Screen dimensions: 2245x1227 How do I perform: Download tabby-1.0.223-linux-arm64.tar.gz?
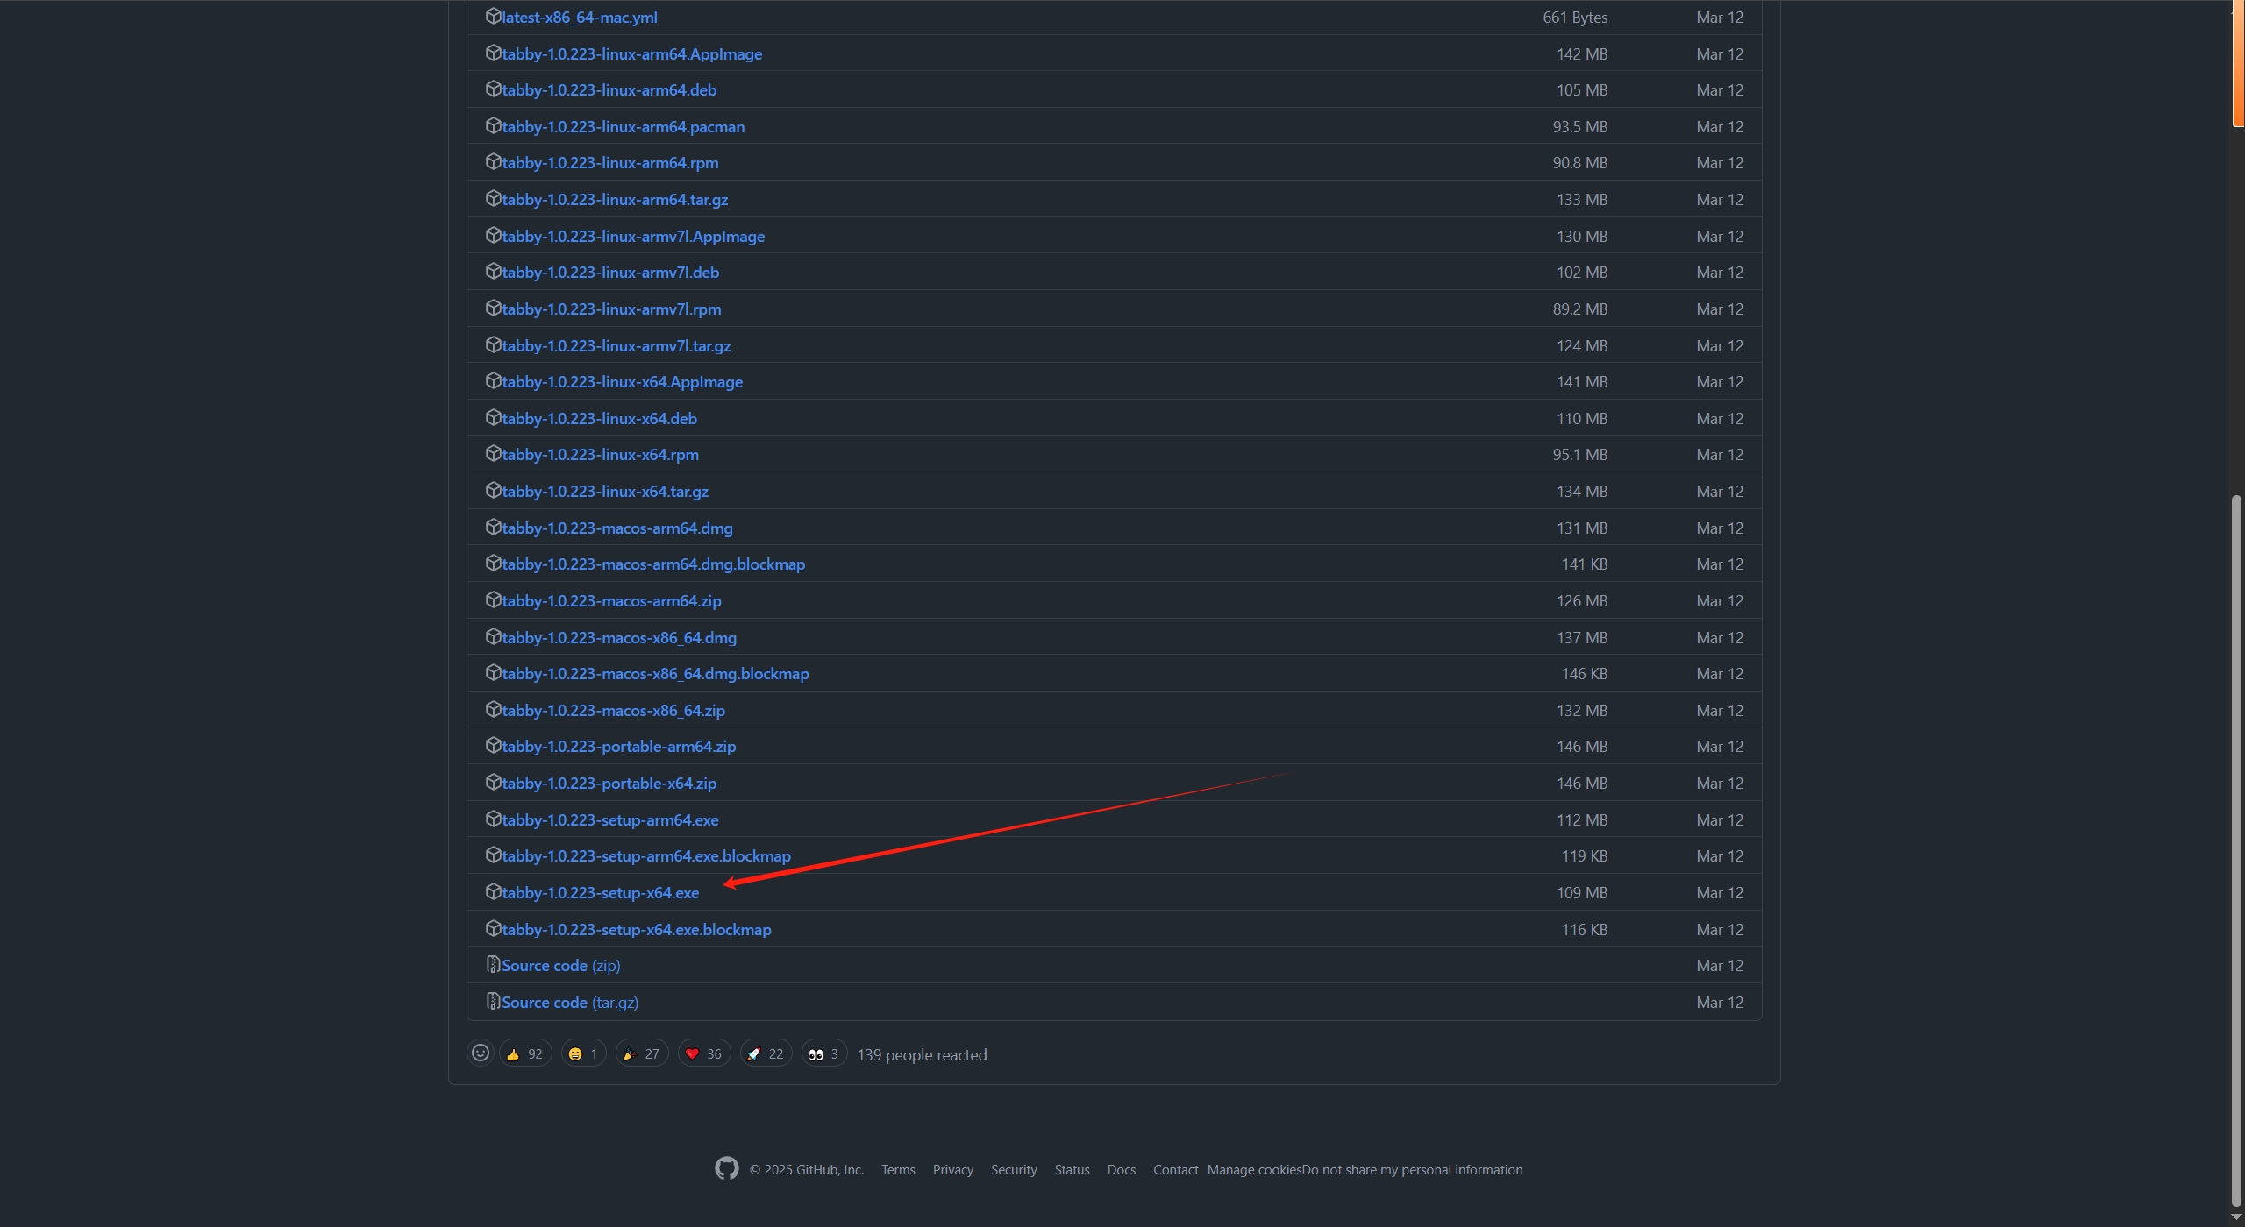pyautogui.click(x=615, y=200)
